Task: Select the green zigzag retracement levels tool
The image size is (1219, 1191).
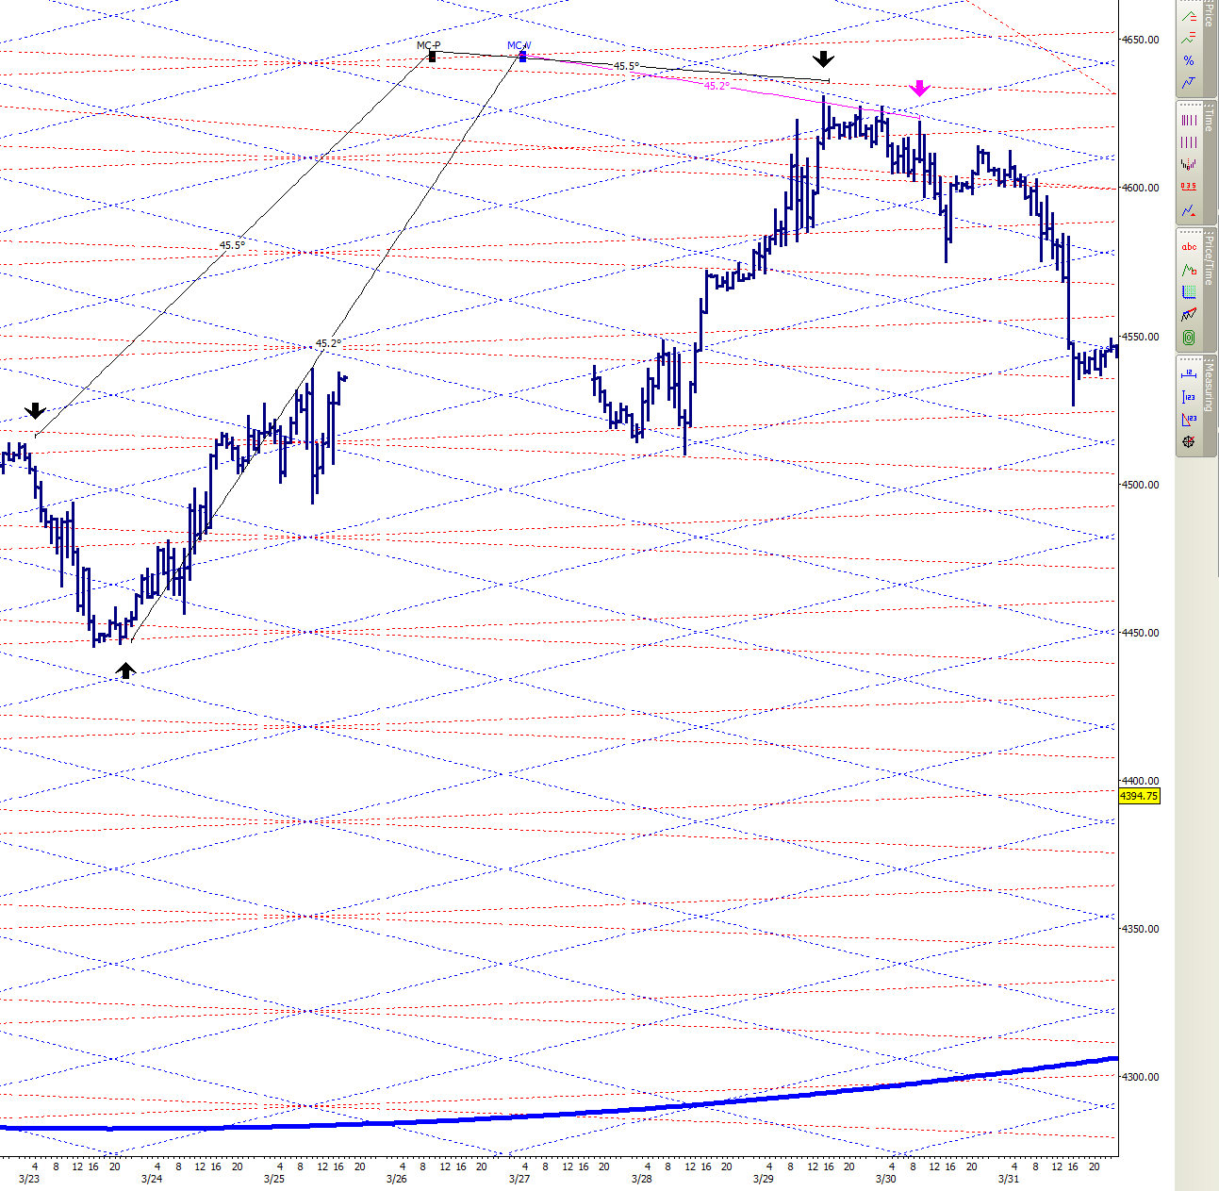Action: point(1189,39)
